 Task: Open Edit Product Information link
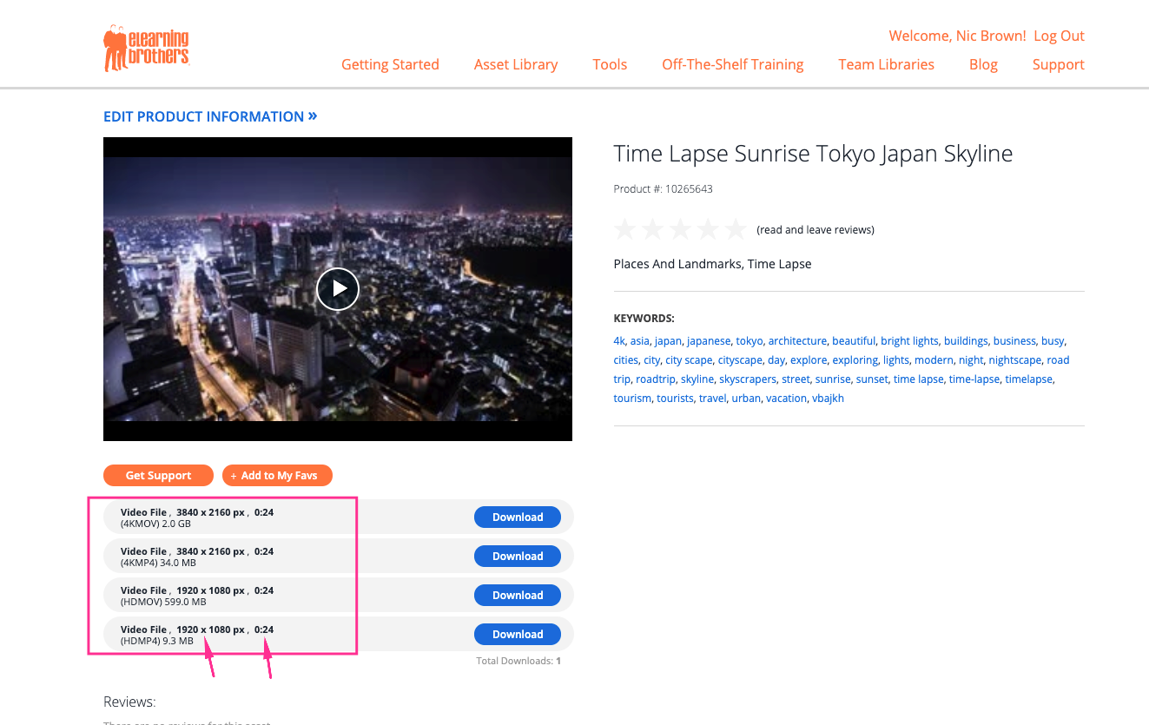click(209, 116)
